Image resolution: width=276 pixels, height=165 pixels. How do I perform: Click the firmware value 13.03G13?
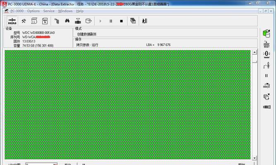coord(29,41)
